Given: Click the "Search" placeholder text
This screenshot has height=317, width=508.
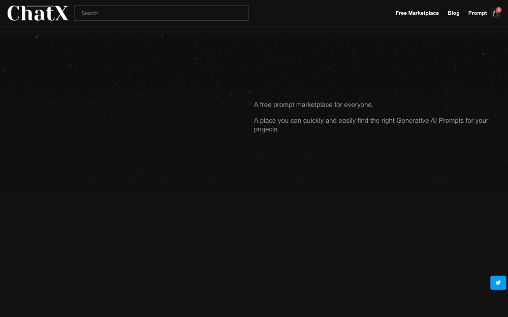Looking at the screenshot, I should tap(90, 13).
